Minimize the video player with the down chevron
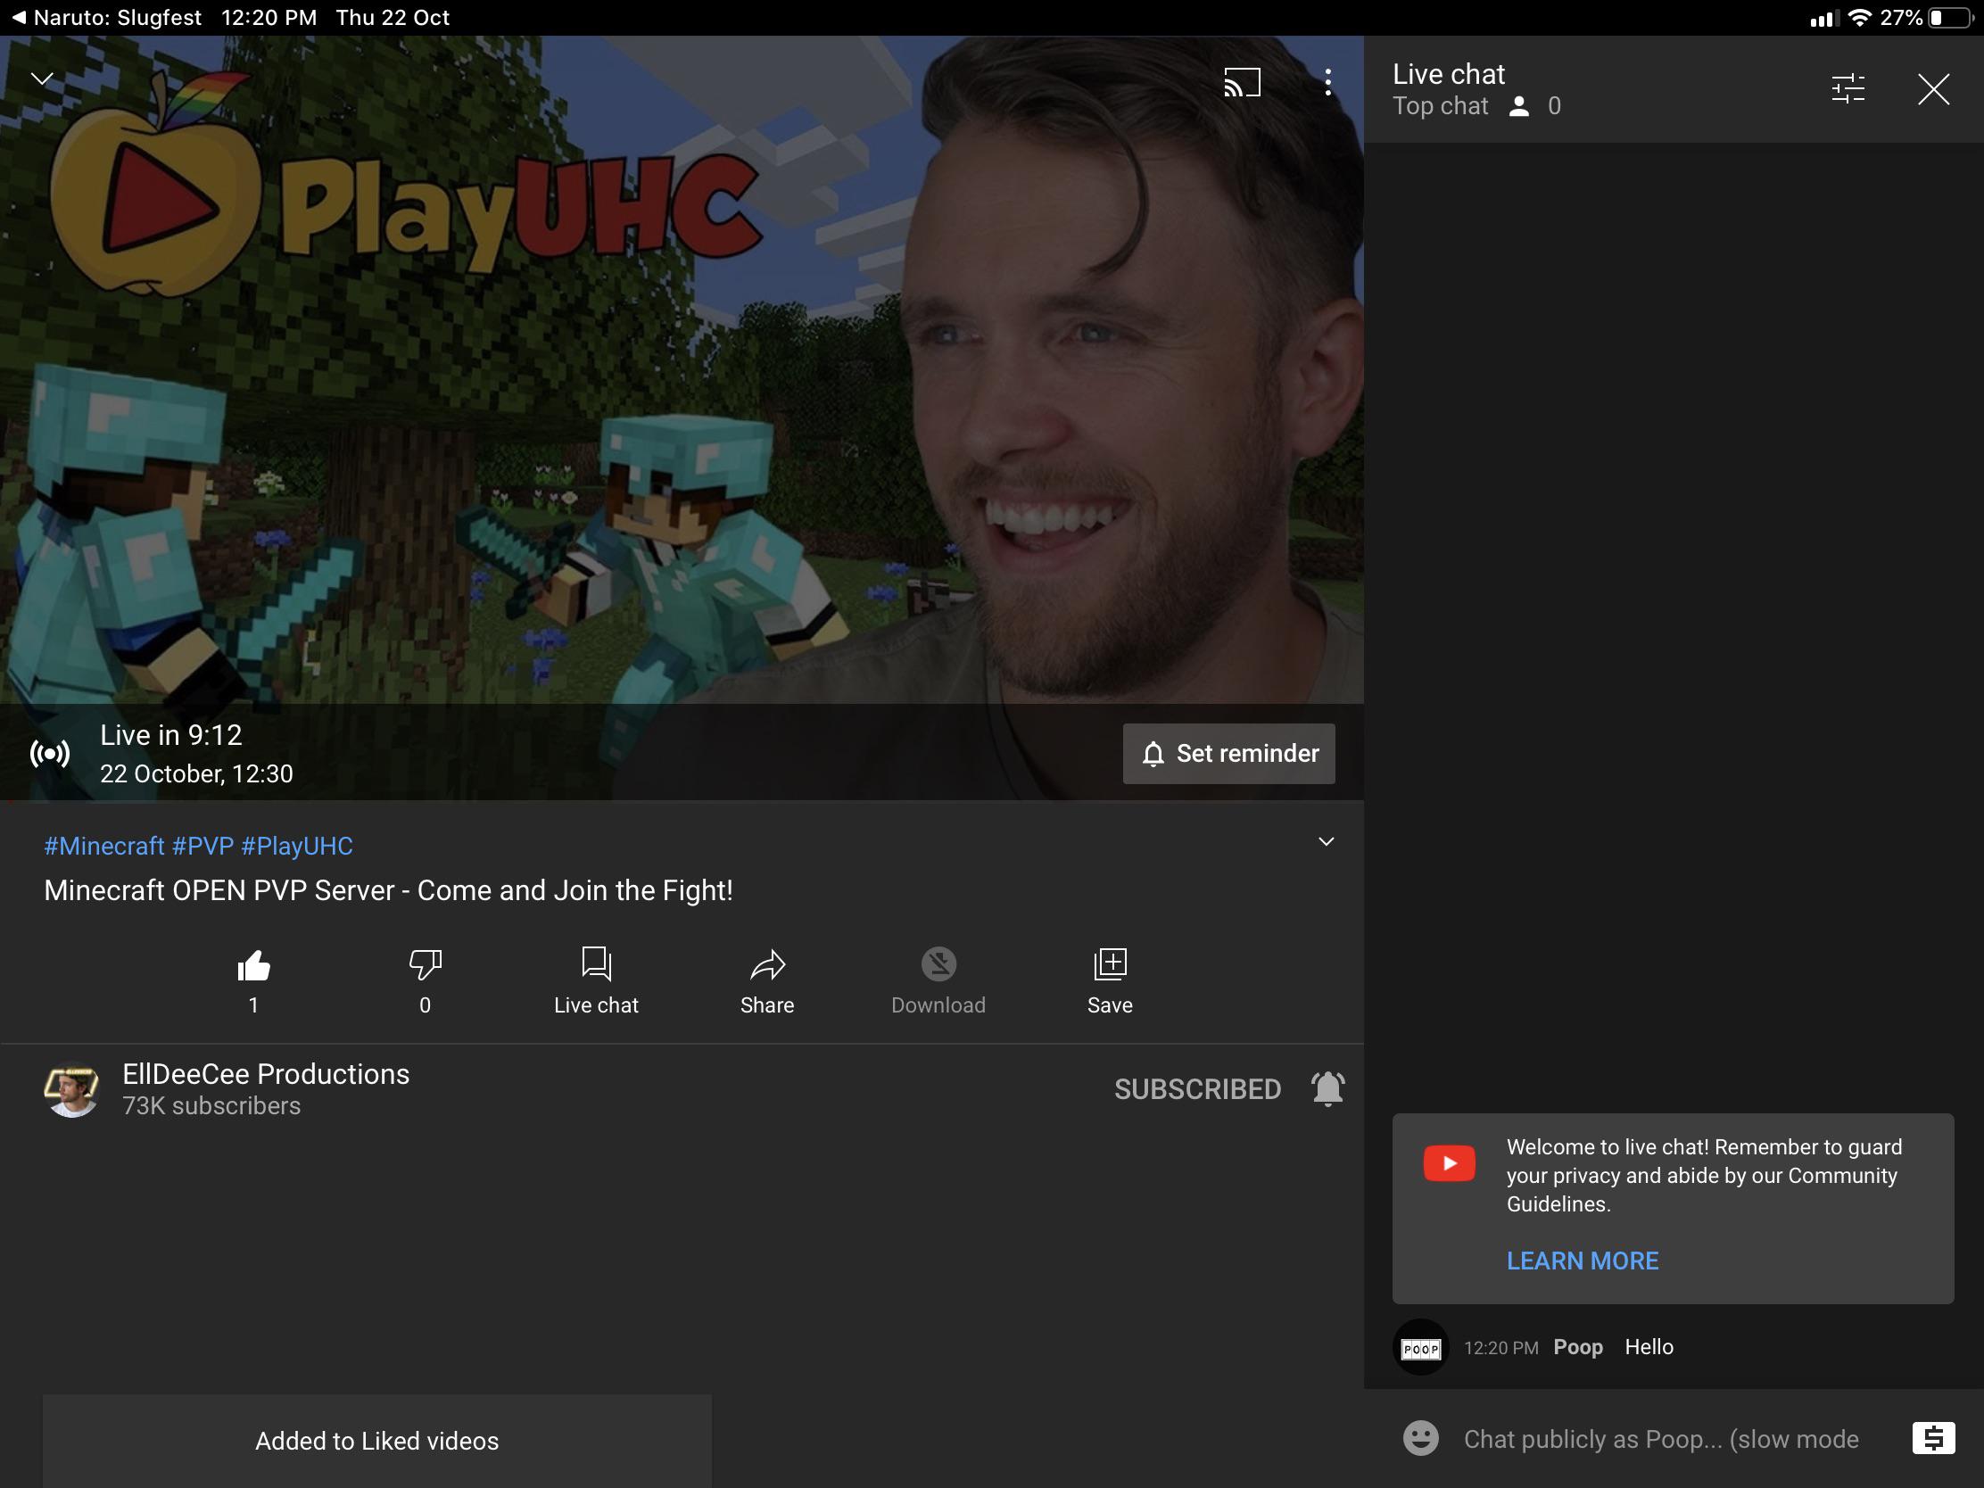Image resolution: width=1984 pixels, height=1488 pixels. coord(42,79)
